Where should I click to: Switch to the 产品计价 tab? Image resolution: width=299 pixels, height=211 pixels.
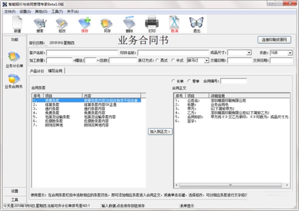pos(37,71)
